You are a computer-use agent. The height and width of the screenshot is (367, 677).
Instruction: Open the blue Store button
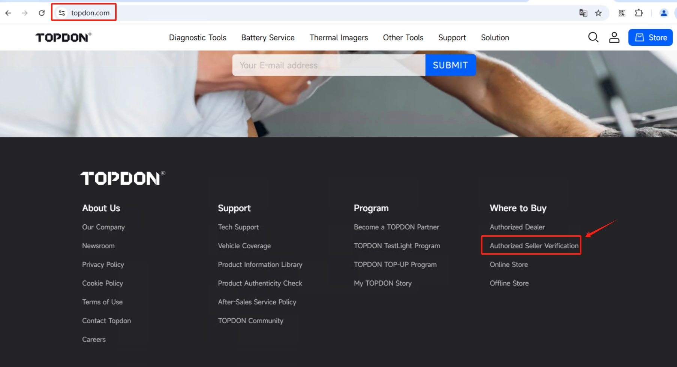pyautogui.click(x=650, y=37)
